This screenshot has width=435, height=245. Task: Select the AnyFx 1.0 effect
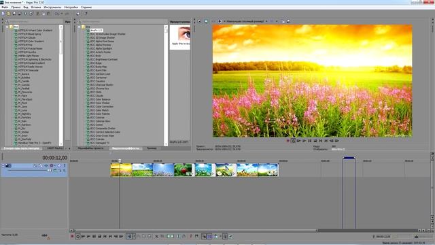97,30
